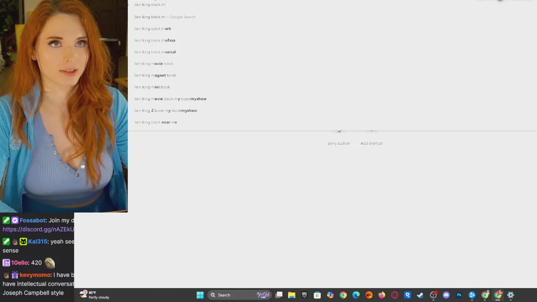Open Task View from the taskbar
Screen dimensions: 537x302
tap(279, 295)
